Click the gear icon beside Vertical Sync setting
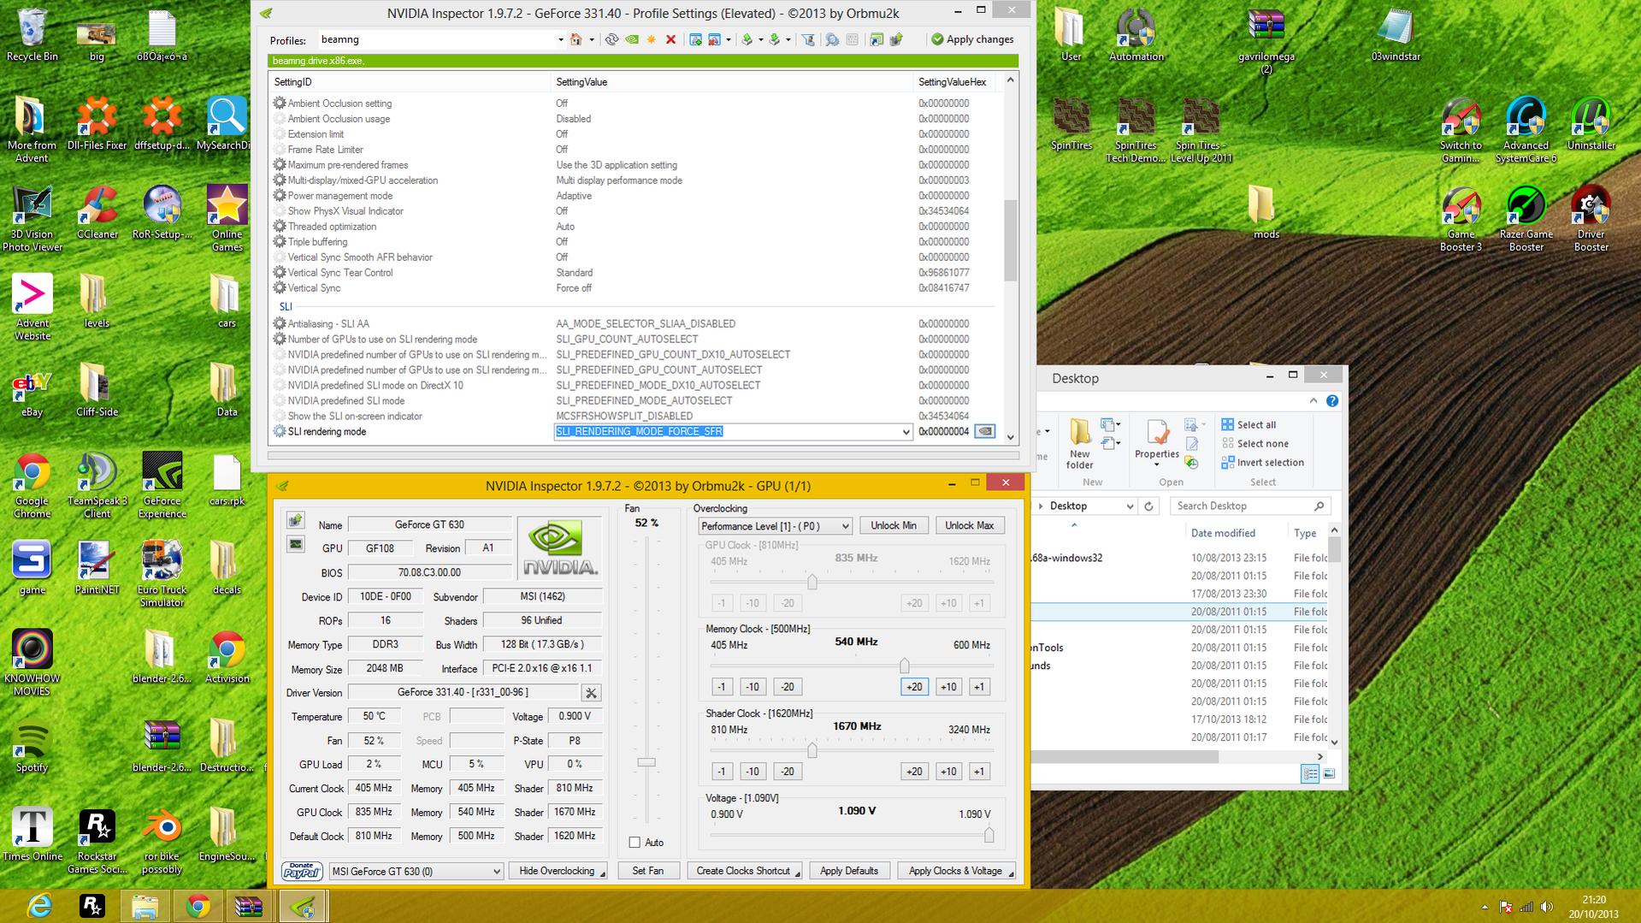Screen dimensions: 1641x923 pyautogui.click(x=280, y=288)
